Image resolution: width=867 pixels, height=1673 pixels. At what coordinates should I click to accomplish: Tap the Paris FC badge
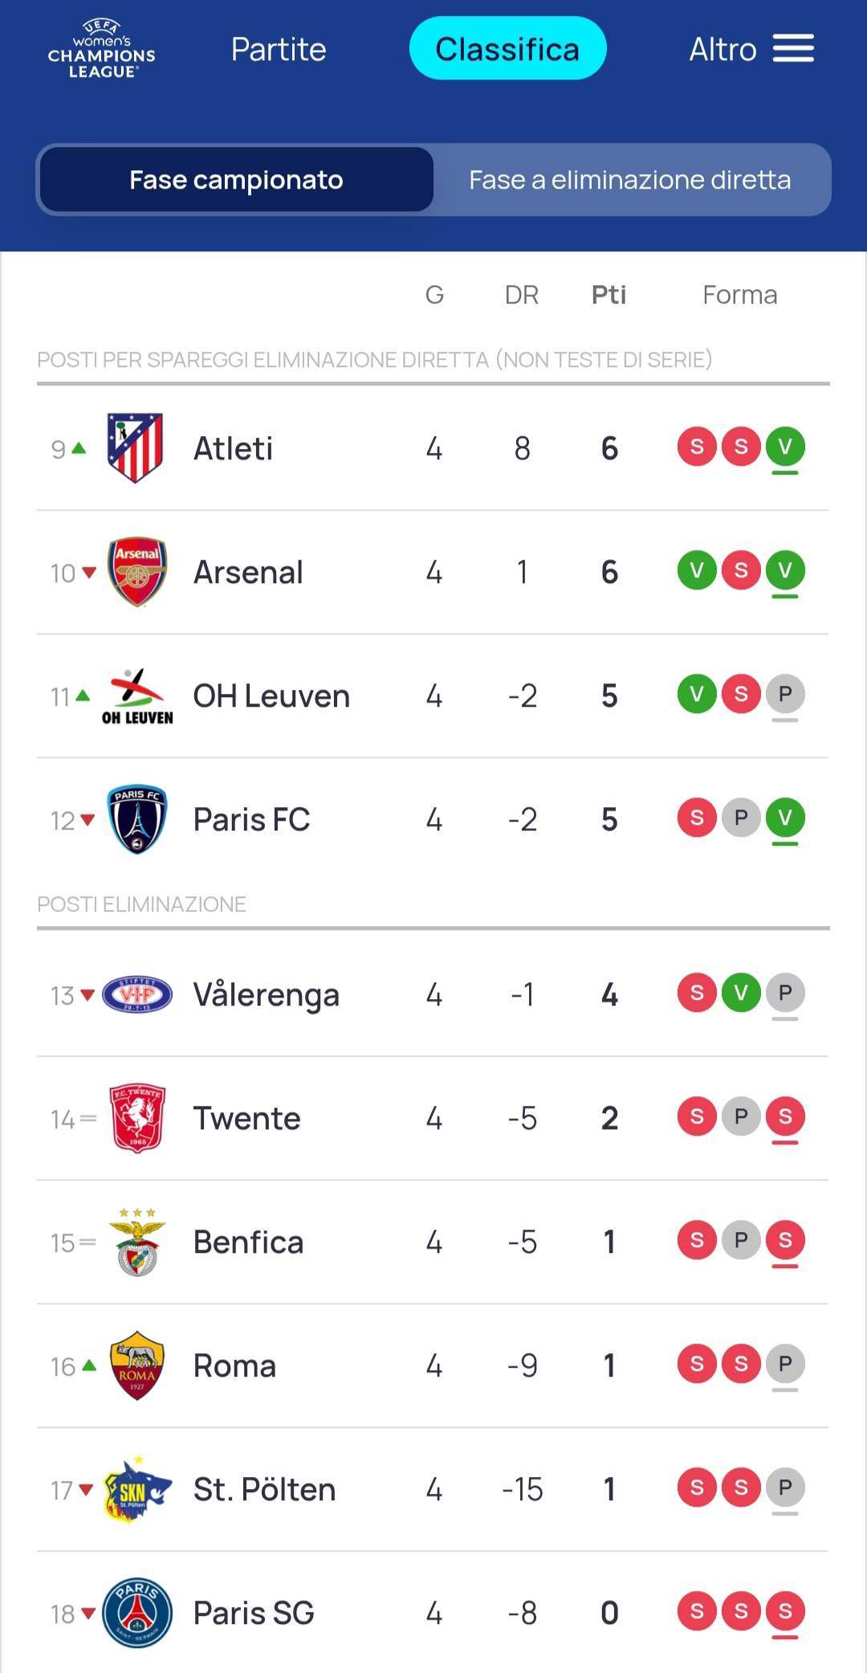coord(137,819)
